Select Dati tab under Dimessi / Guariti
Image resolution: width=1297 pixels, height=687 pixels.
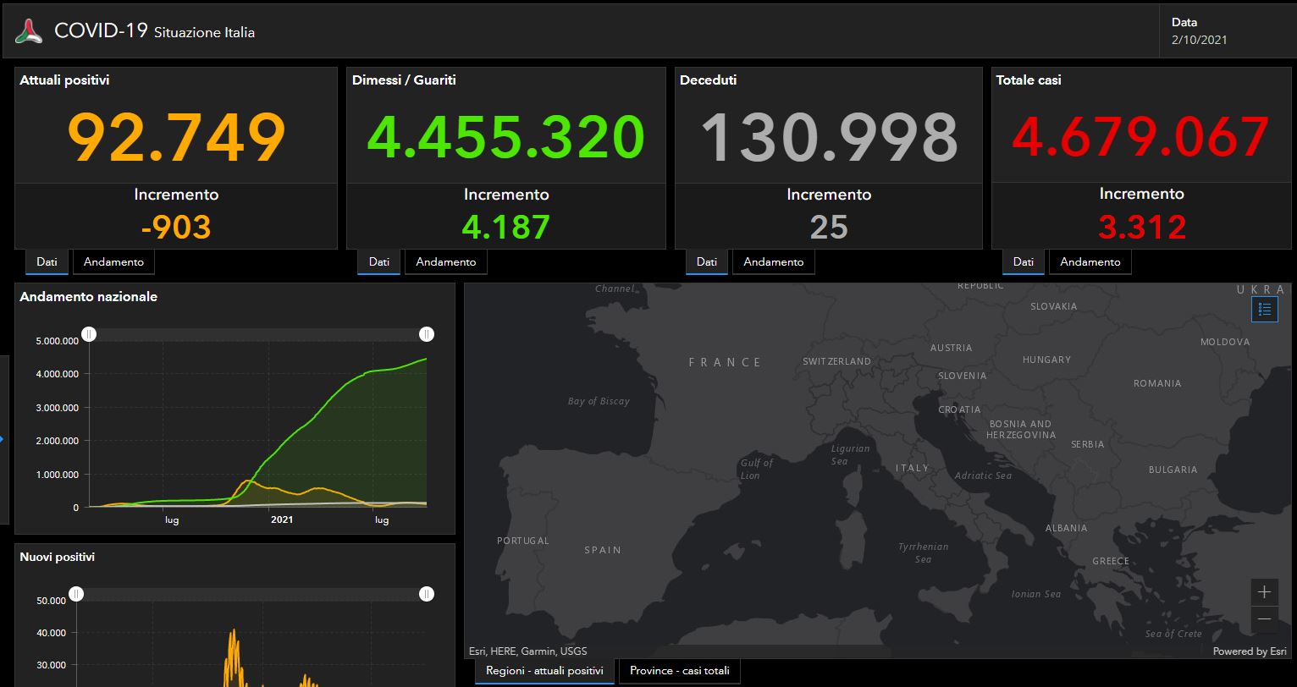click(x=378, y=262)
